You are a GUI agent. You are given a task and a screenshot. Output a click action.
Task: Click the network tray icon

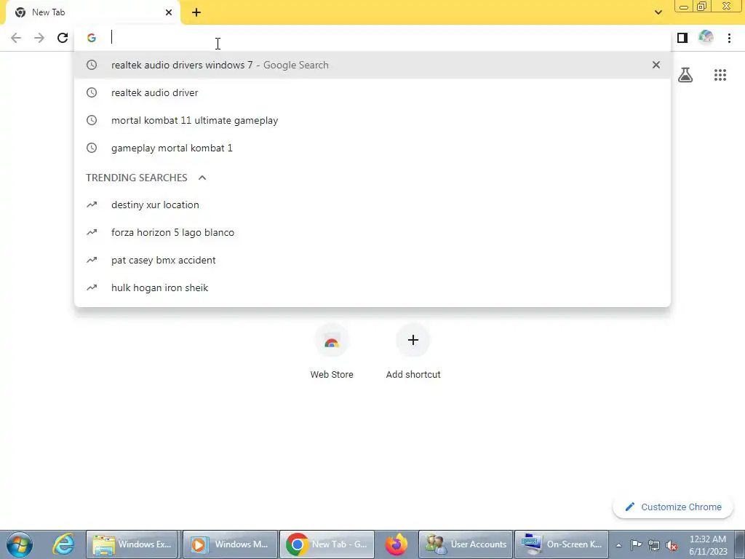(654, 544)
